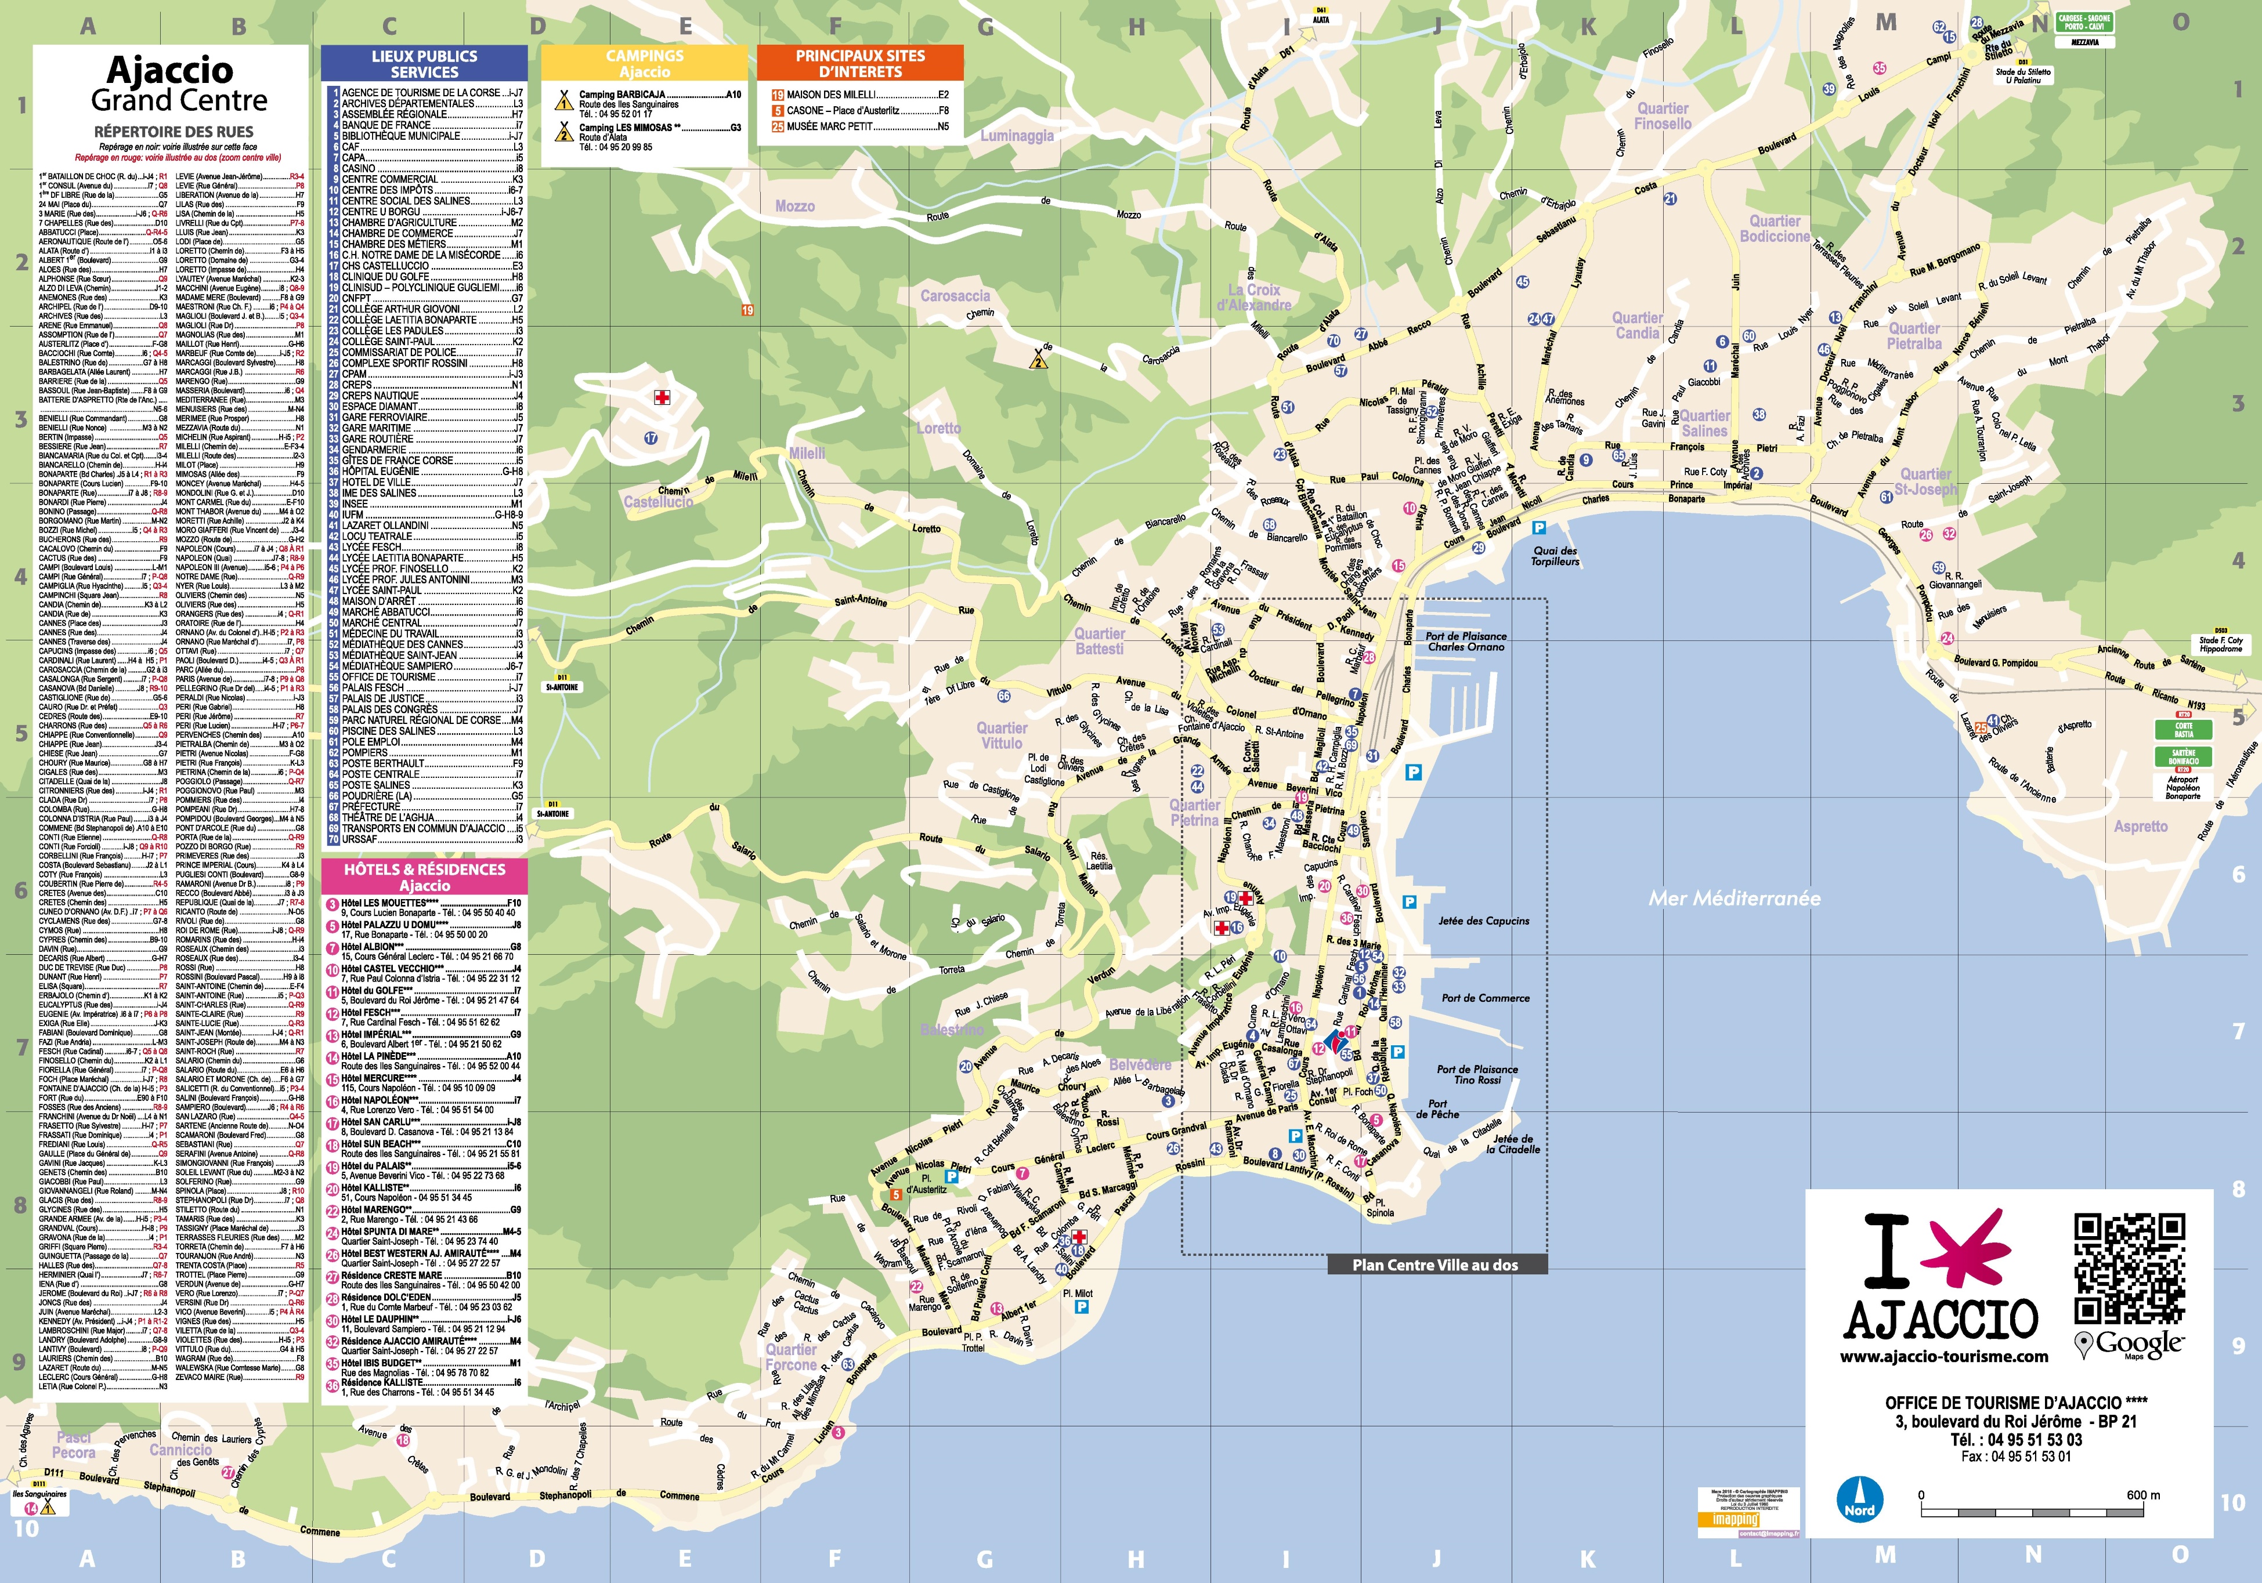Click the parking icon at Quai des Torpilleurs

click(1539, 529)
